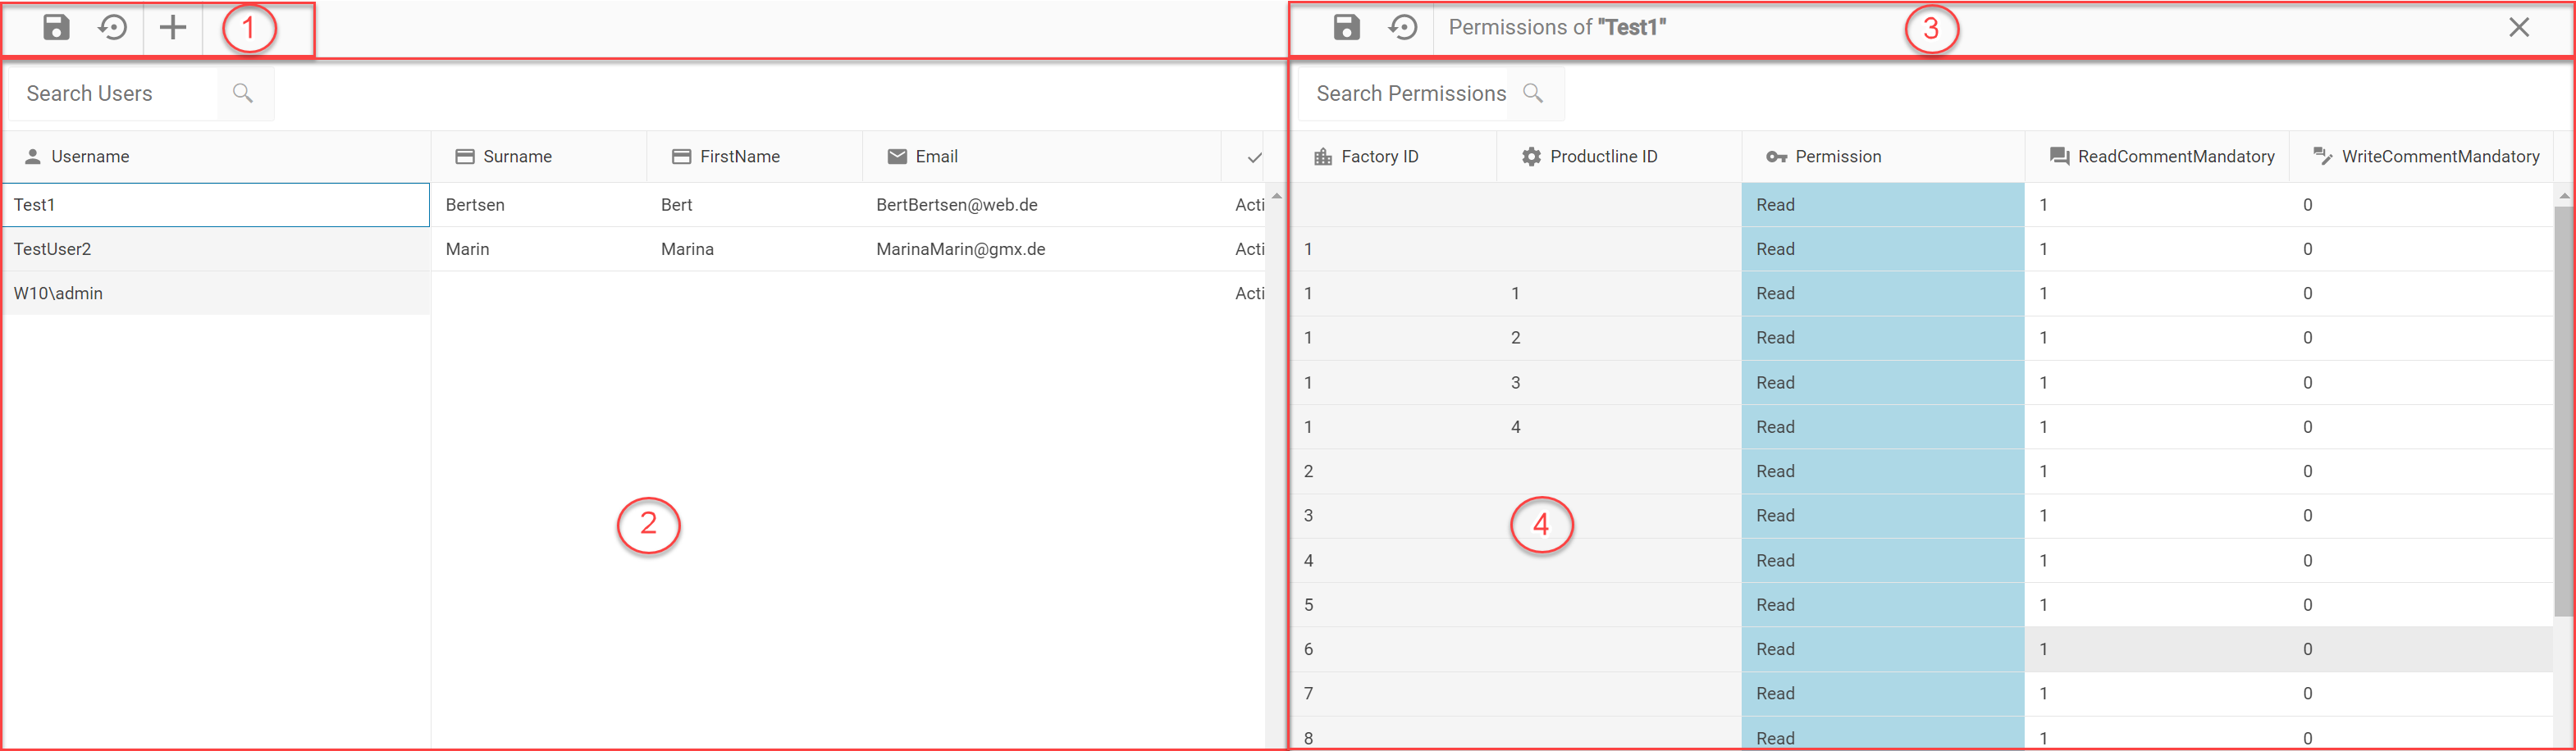
Task: Click the save icon in users toolbar
Action: pos(56,28)
